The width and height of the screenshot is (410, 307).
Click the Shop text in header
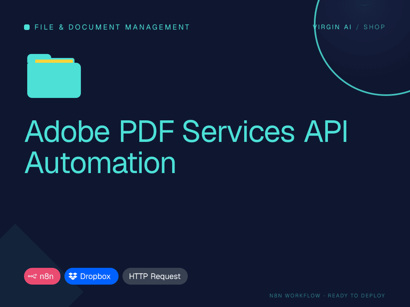coord(374,27)
